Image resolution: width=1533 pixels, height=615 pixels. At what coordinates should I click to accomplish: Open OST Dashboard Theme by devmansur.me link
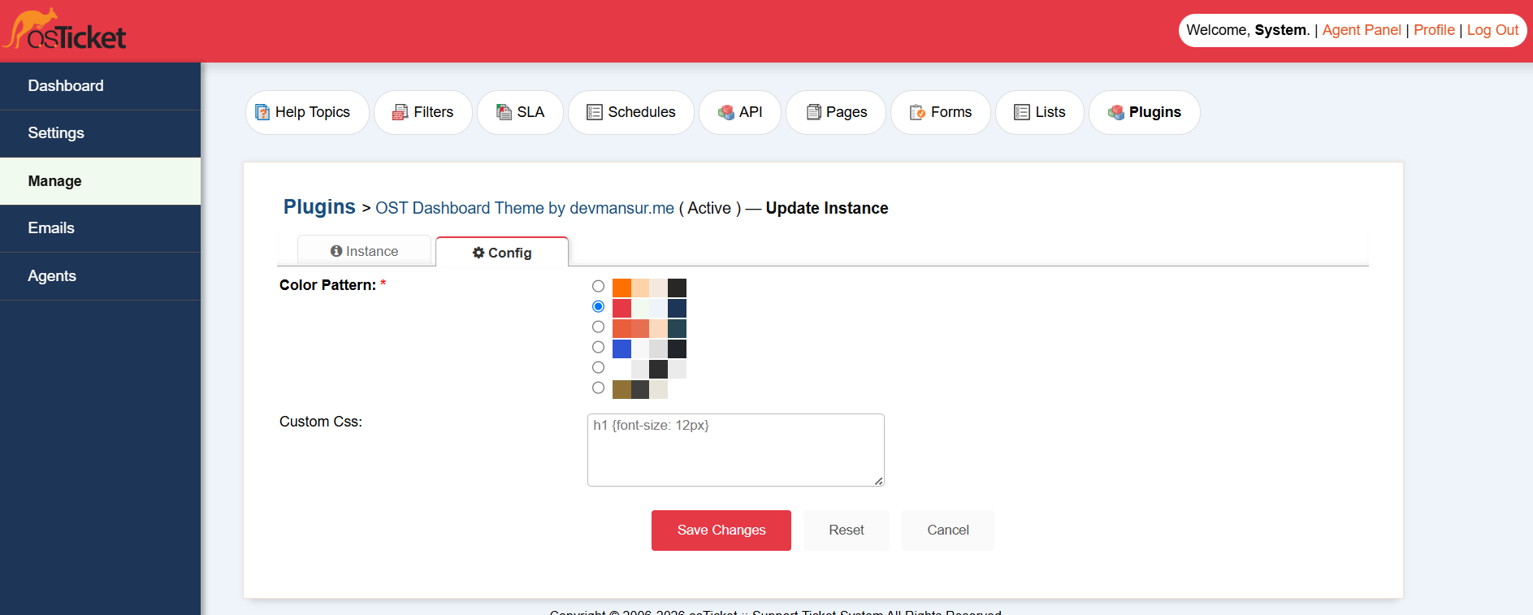tap(525, 208)
